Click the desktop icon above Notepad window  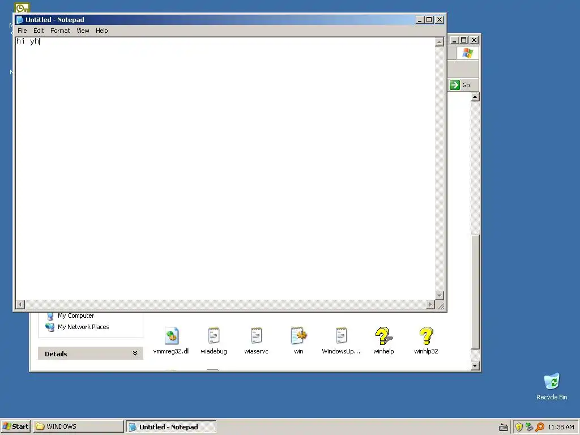coord(22,7)
